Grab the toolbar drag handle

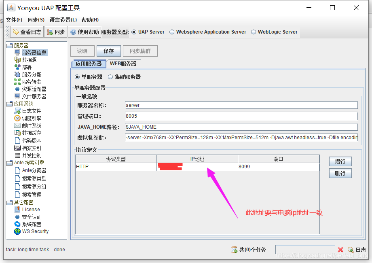pos(7,32)
